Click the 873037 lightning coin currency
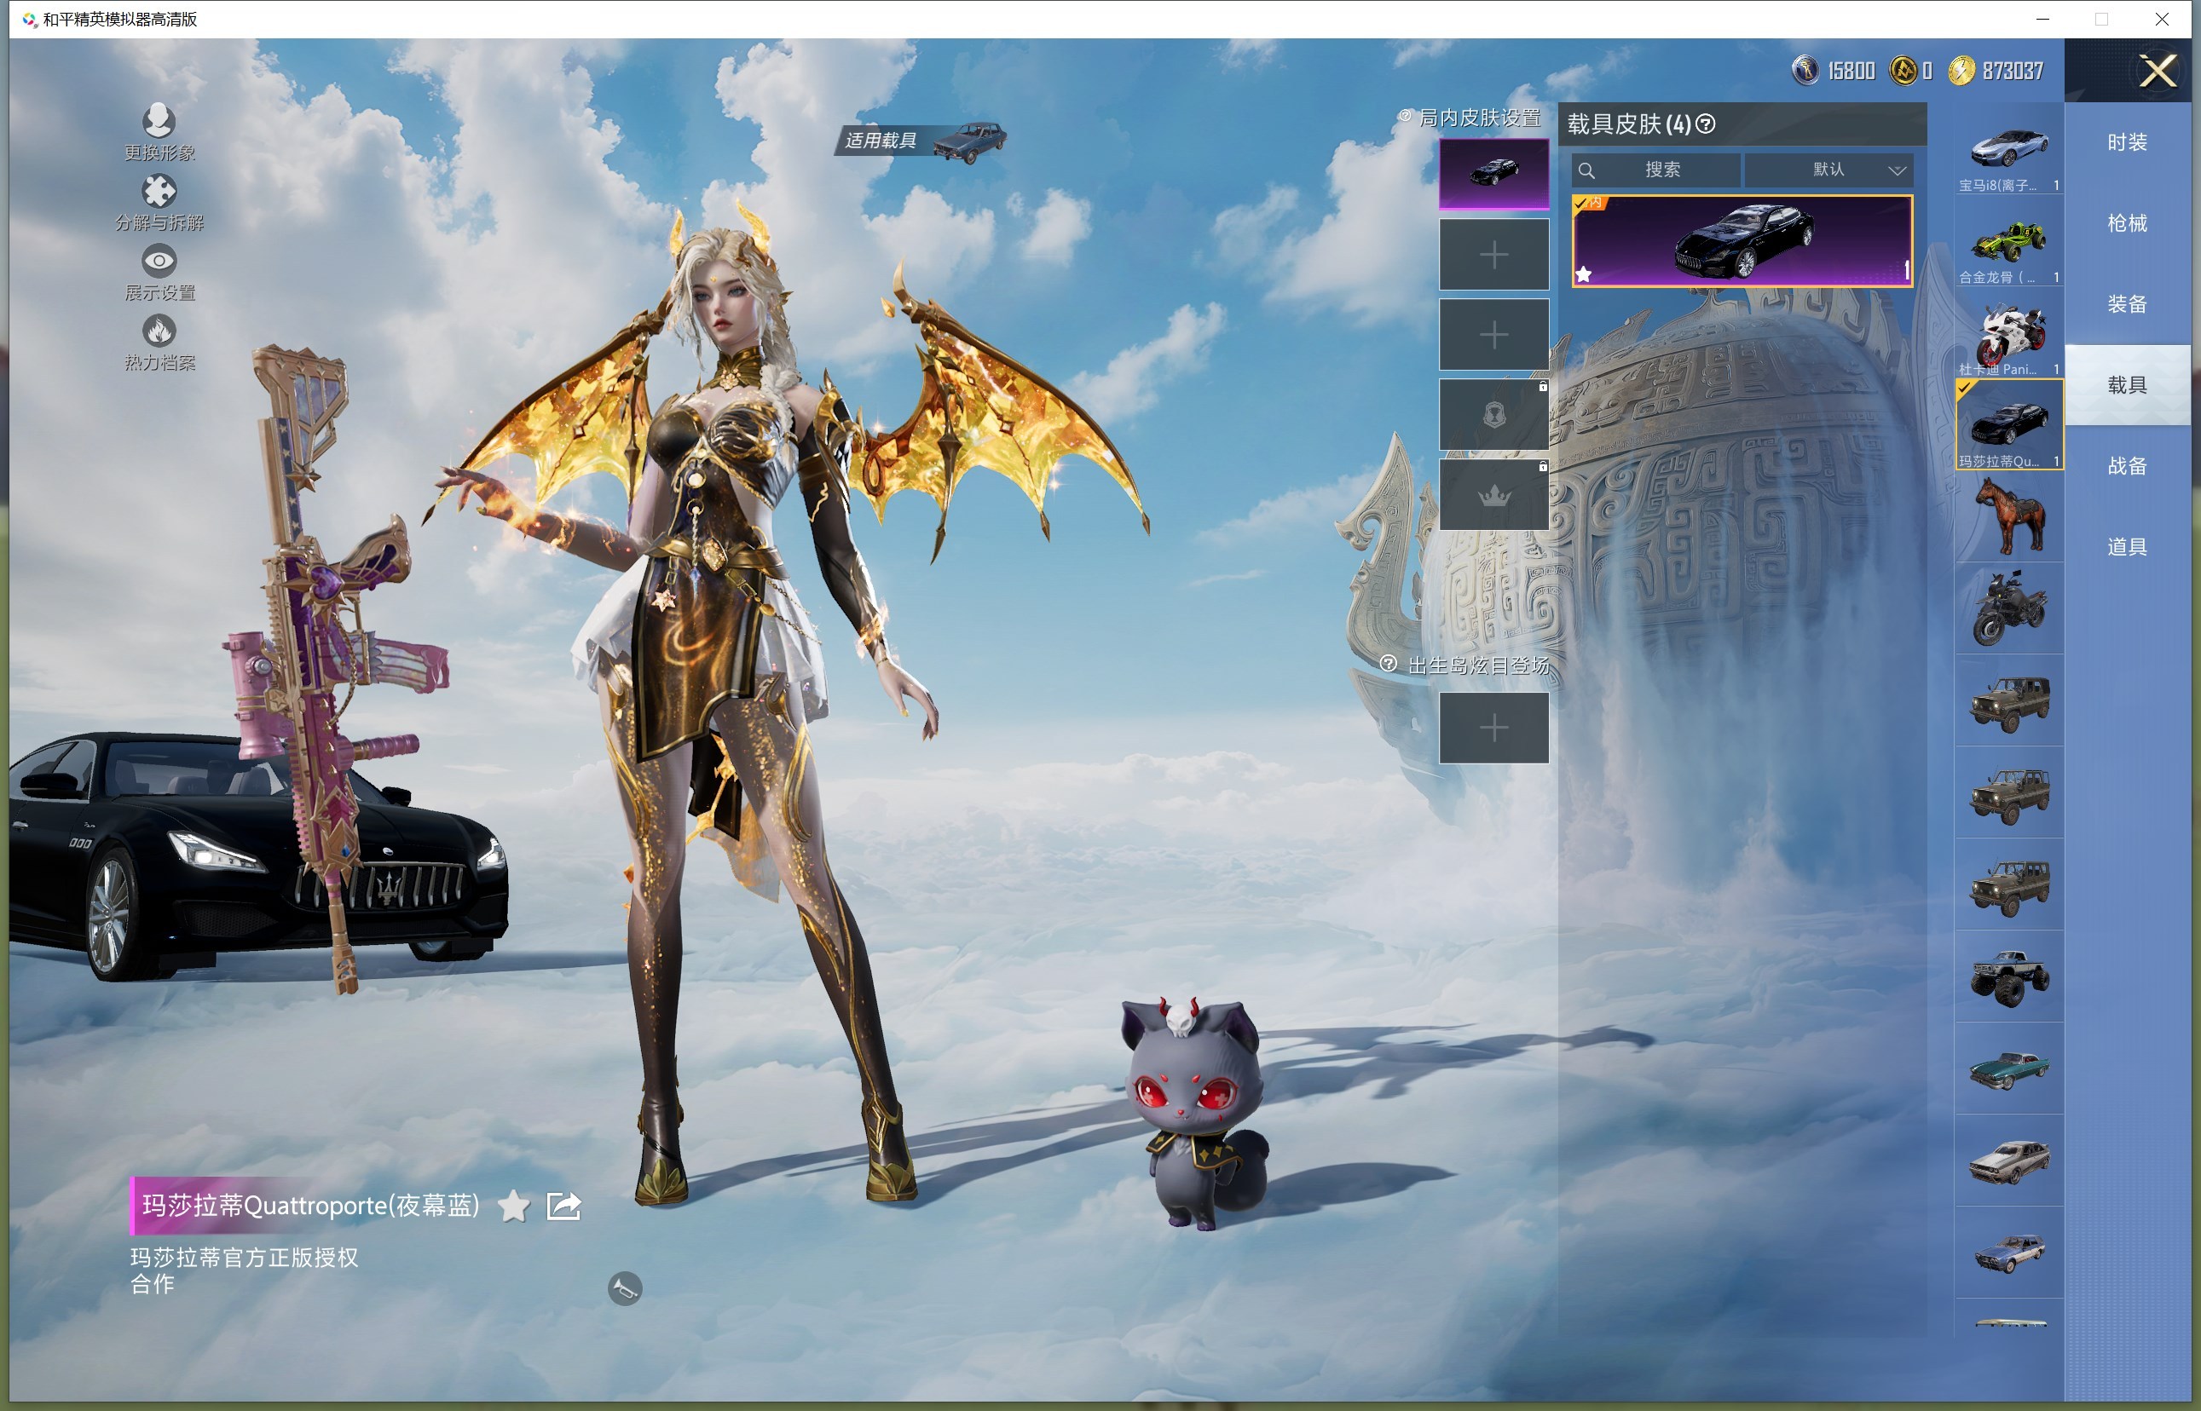 [x=1996, y=71]
